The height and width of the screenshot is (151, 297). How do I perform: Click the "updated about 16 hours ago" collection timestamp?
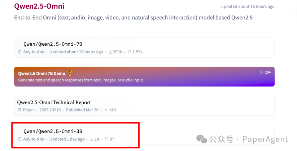tap(248, 6)
